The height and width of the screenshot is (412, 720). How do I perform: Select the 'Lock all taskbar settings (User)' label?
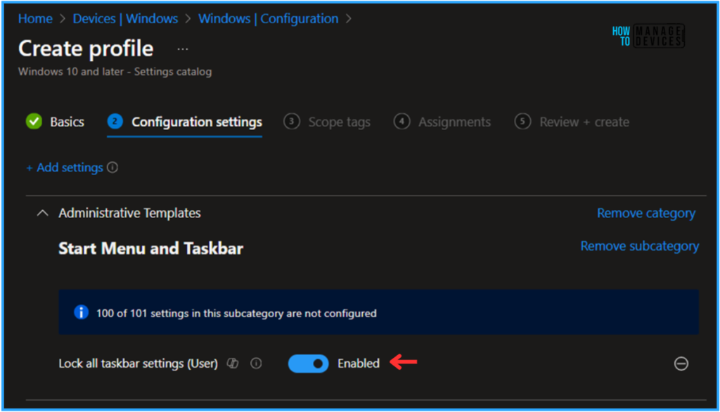pyautogui.click(x=139, y=363)
